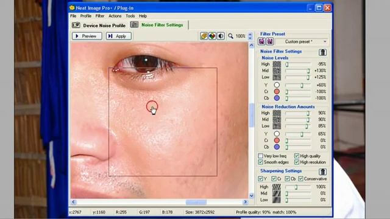Click reset icon beside Noise Filter Settings
This screenshot has height=219, width=390.
(322, 52)
